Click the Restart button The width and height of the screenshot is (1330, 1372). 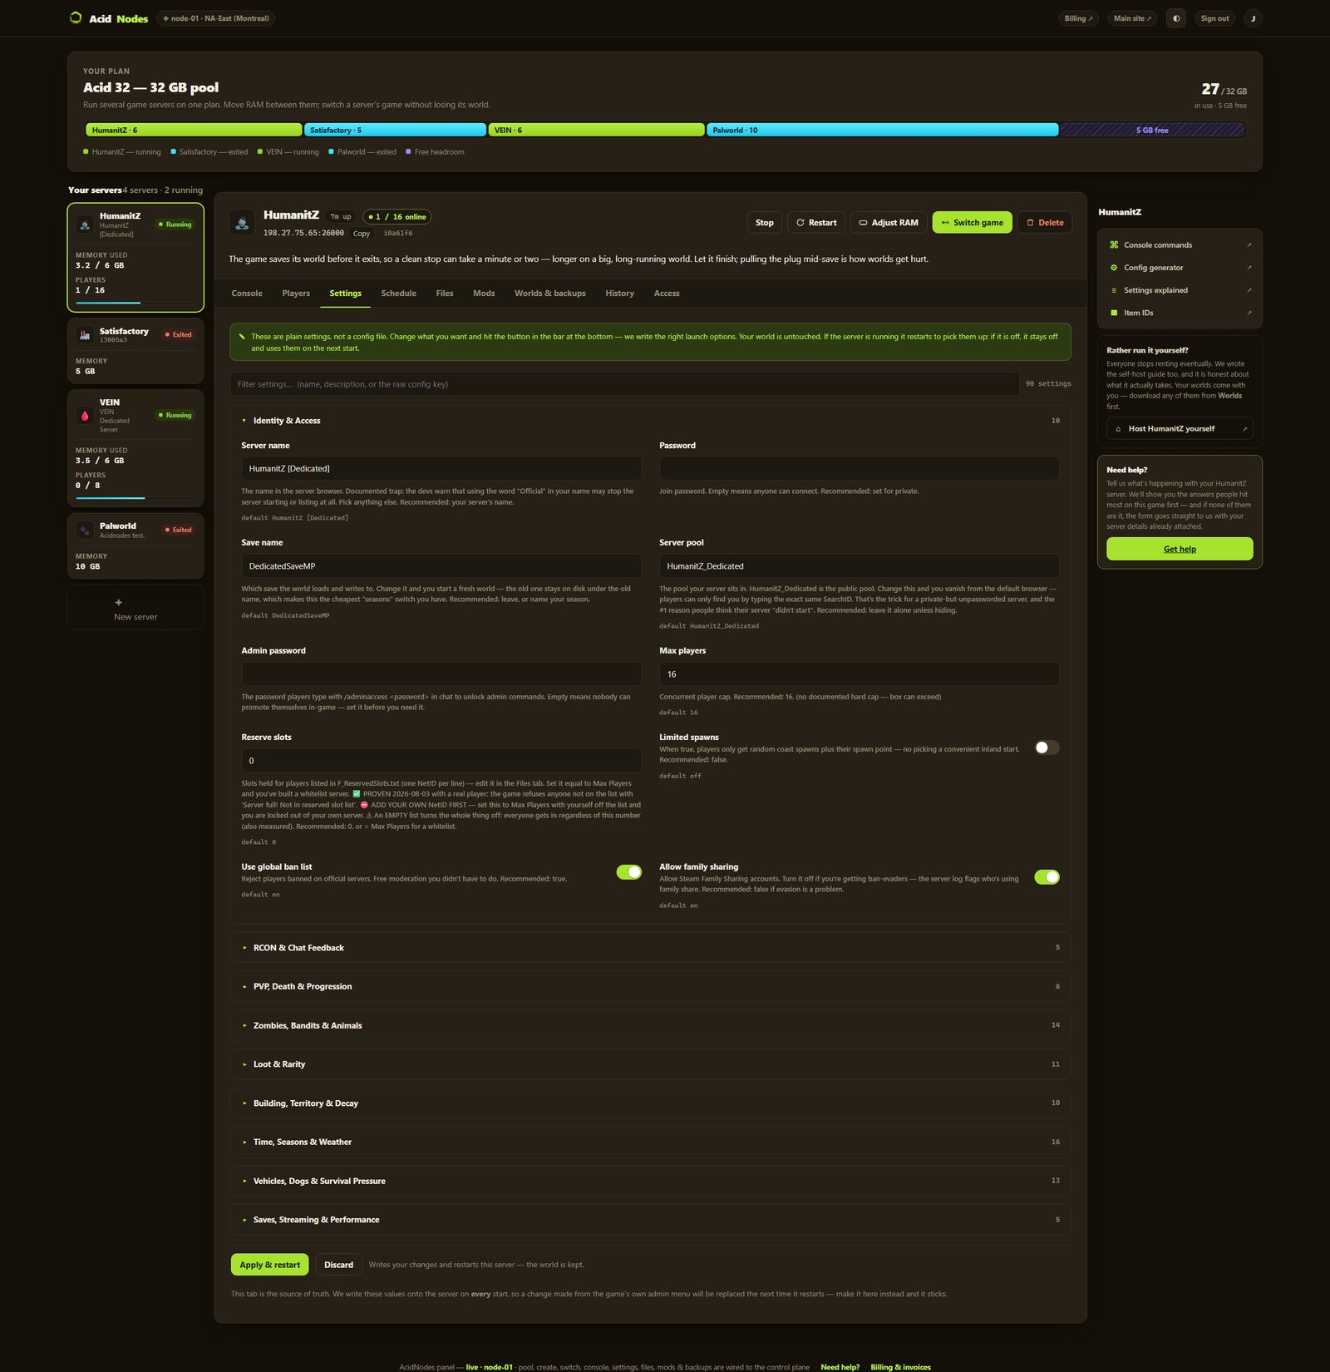click(x=816, y=222)
